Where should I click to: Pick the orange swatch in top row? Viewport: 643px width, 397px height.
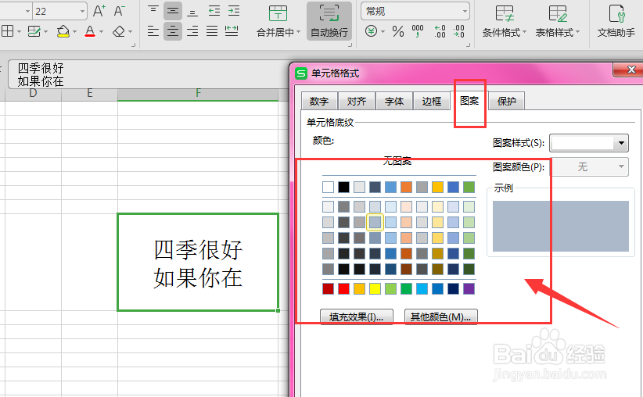click(x=406, y=188)
